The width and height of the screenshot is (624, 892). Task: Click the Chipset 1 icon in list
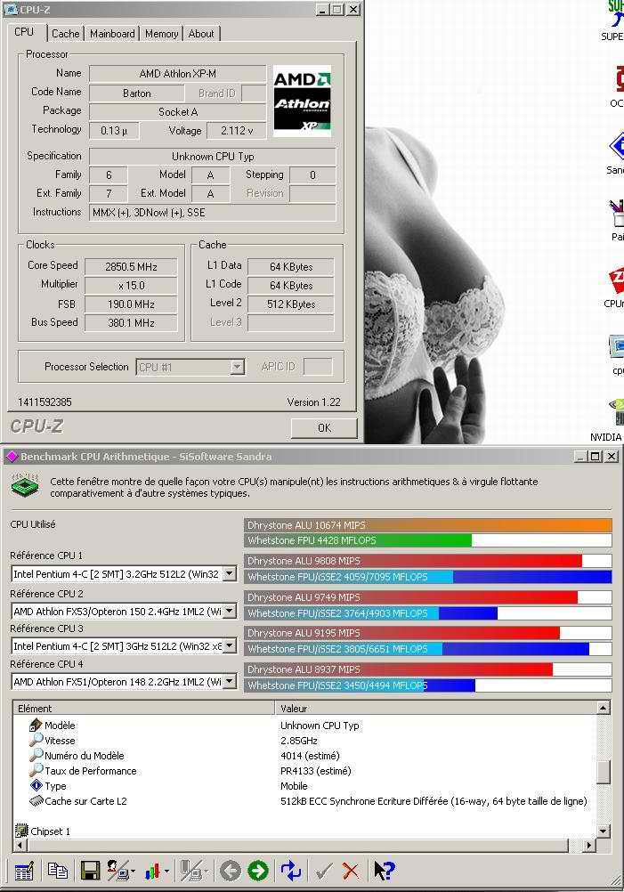click(21, 831)
